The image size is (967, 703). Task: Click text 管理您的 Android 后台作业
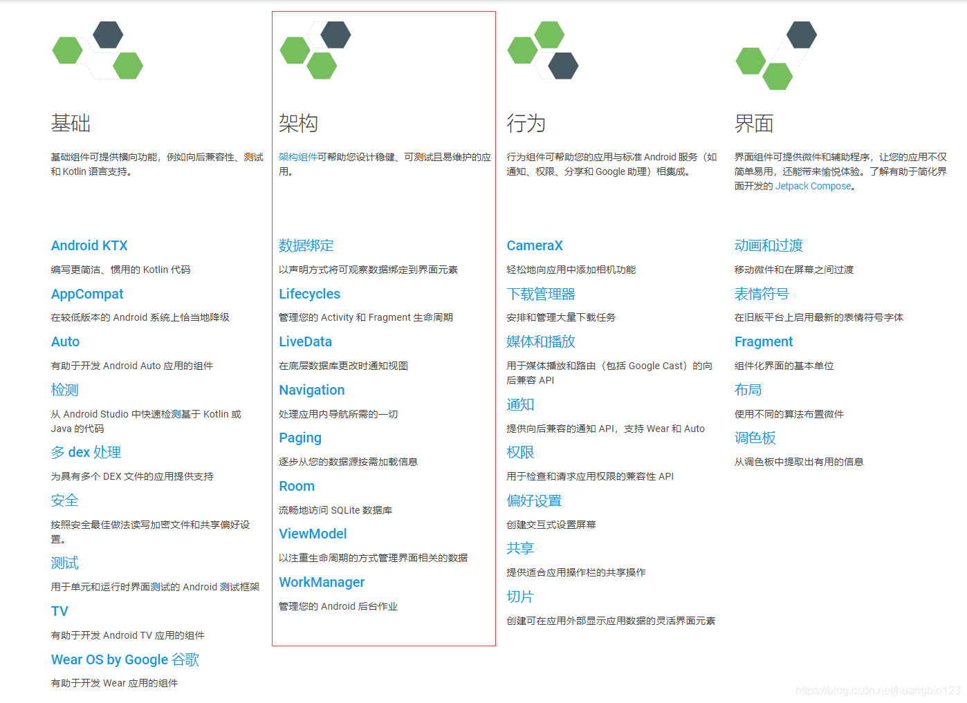[x=338, y=606]
